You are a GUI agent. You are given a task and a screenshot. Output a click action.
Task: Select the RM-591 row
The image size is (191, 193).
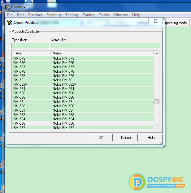point(83,110)
